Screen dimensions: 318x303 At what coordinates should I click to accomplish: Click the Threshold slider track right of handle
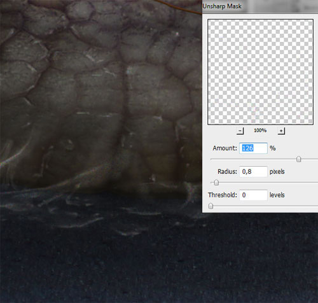(265, 206)
